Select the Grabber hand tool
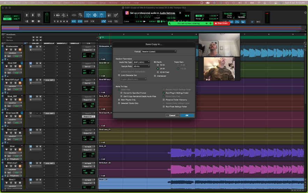The height and width of the screenshot is (193, 308). [x=102, y=15]
